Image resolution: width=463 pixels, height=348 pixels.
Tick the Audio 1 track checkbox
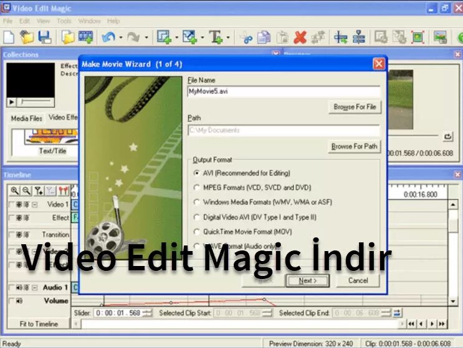11,287
